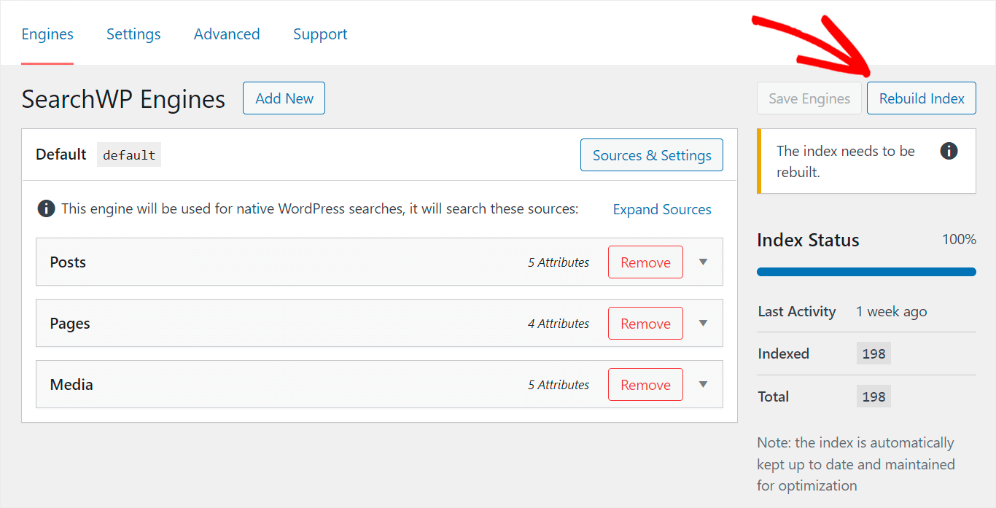Click the info icon before native WordPress searches text

(46, 209)
